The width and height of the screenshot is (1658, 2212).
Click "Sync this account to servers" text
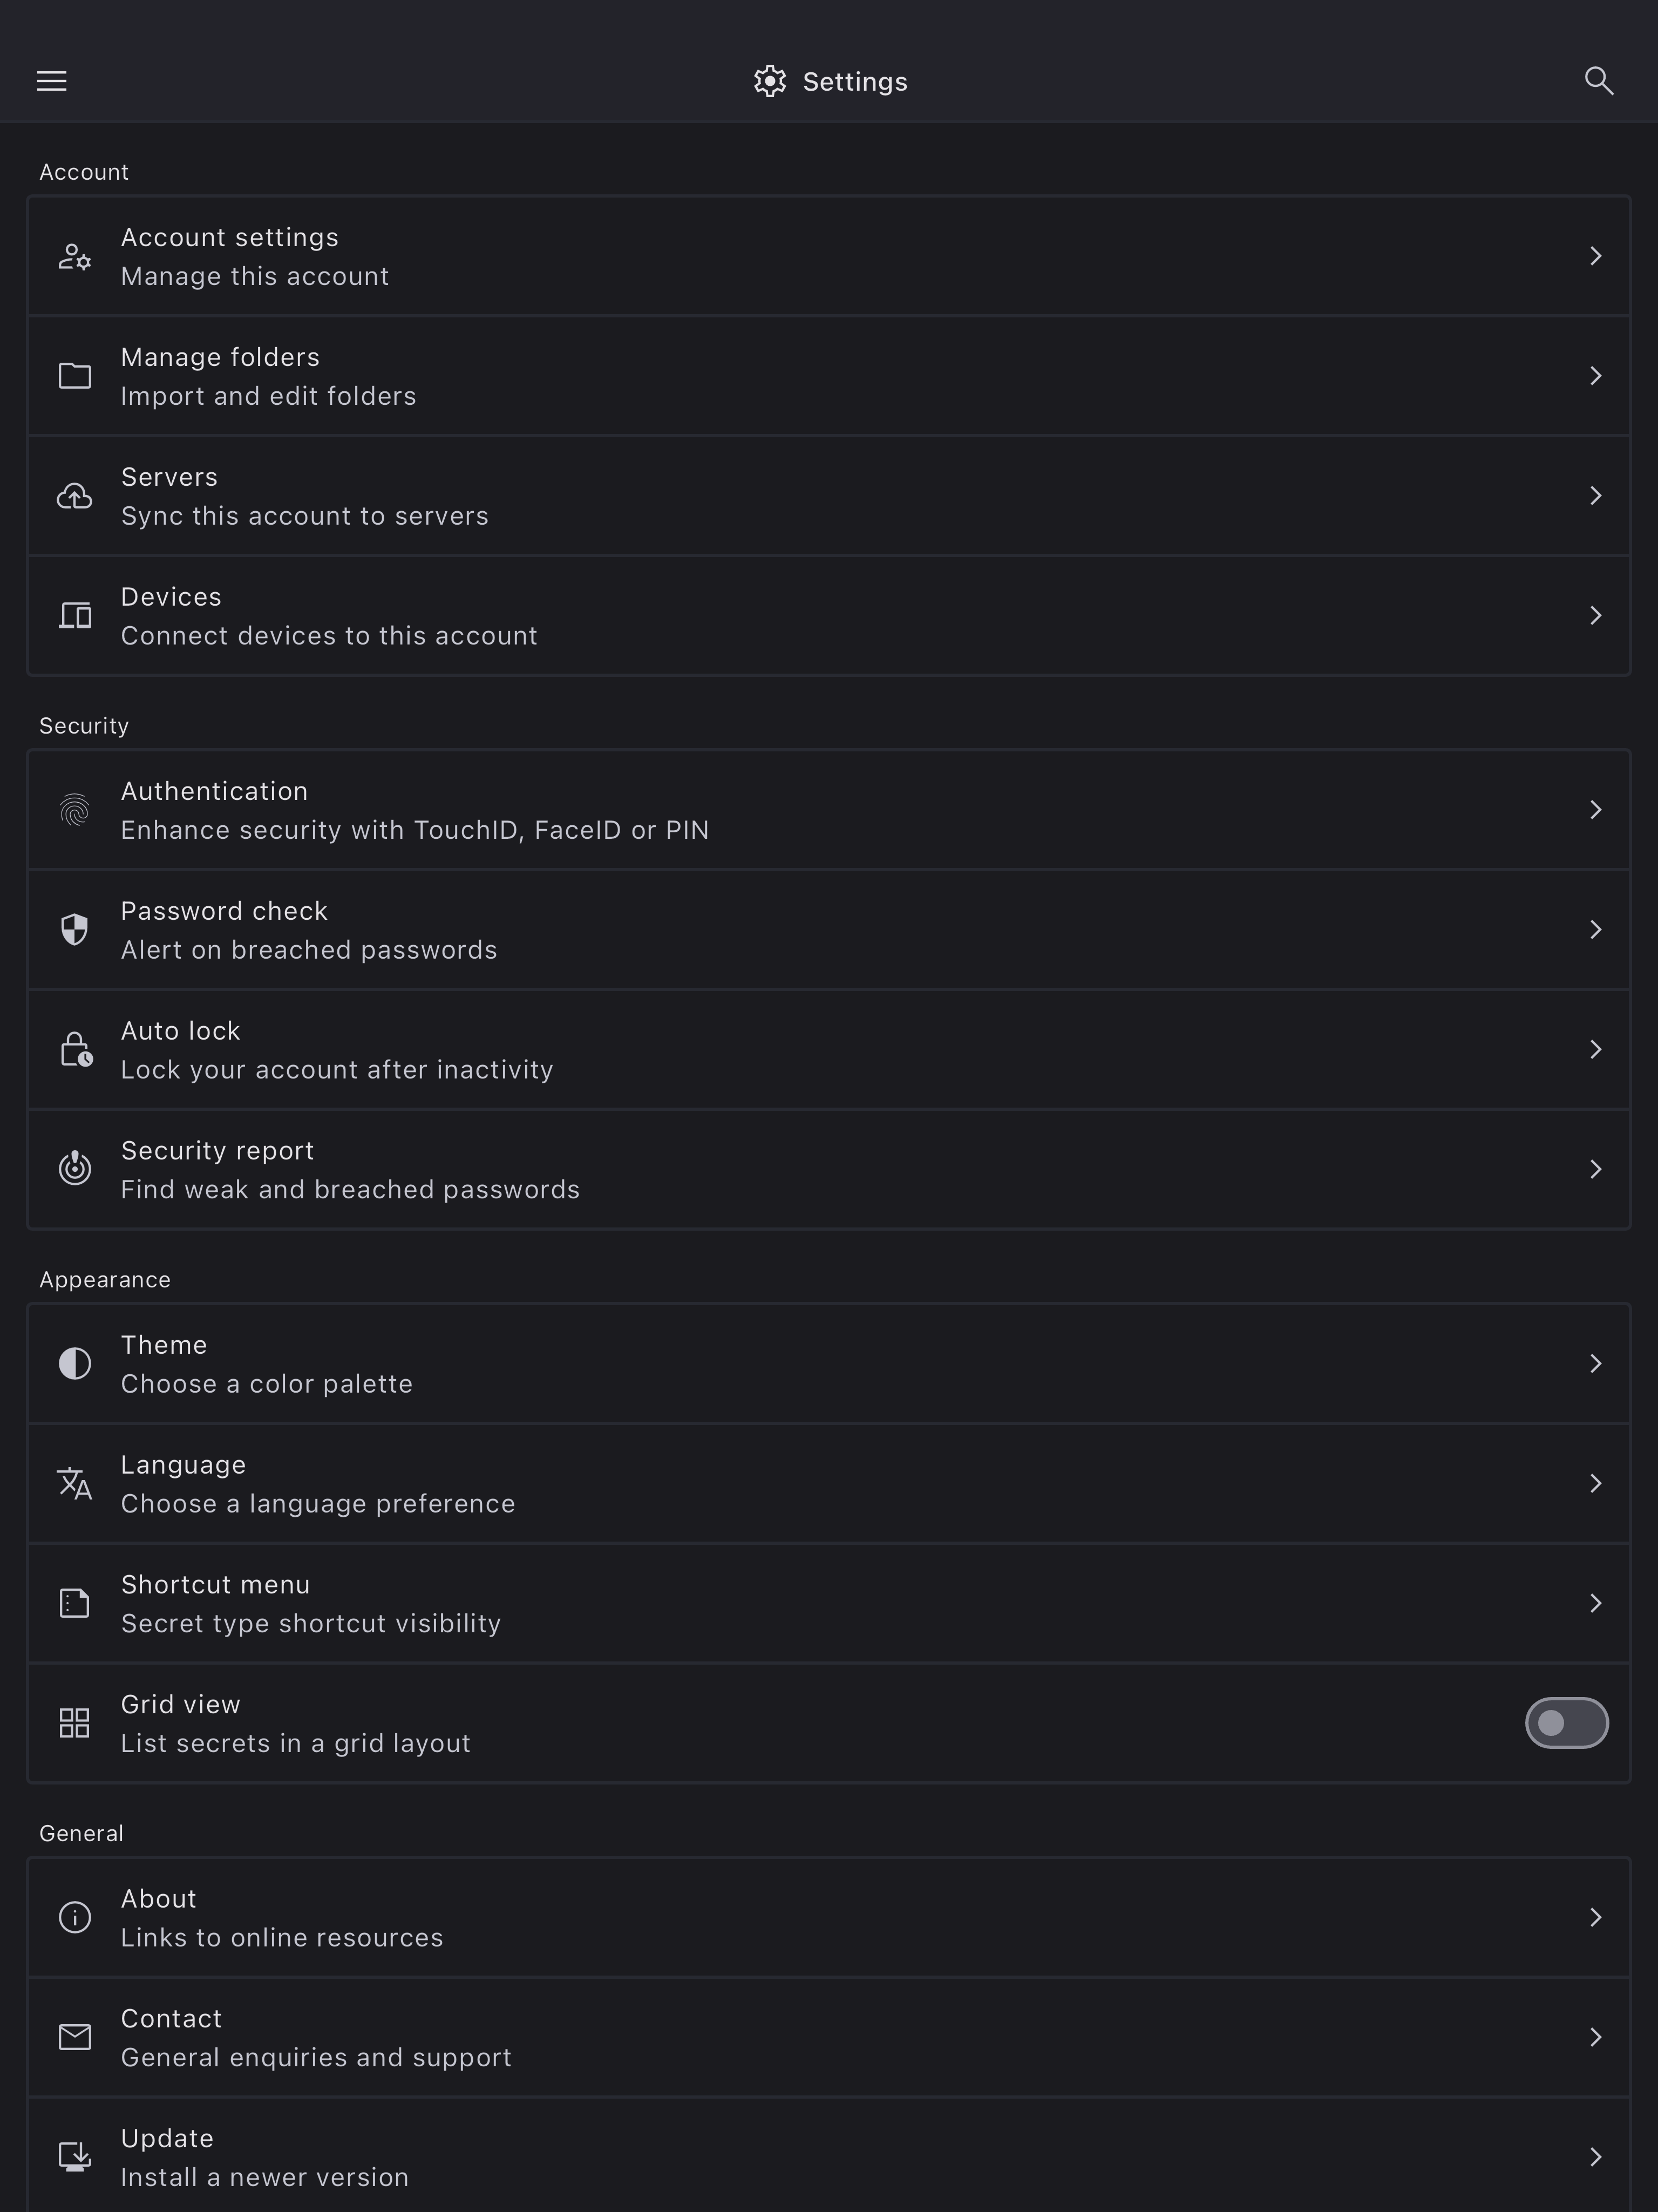tap(304, 516)
